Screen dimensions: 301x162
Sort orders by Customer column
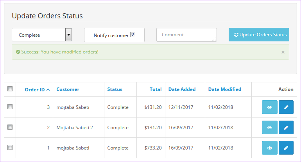(x=68, y=89)
